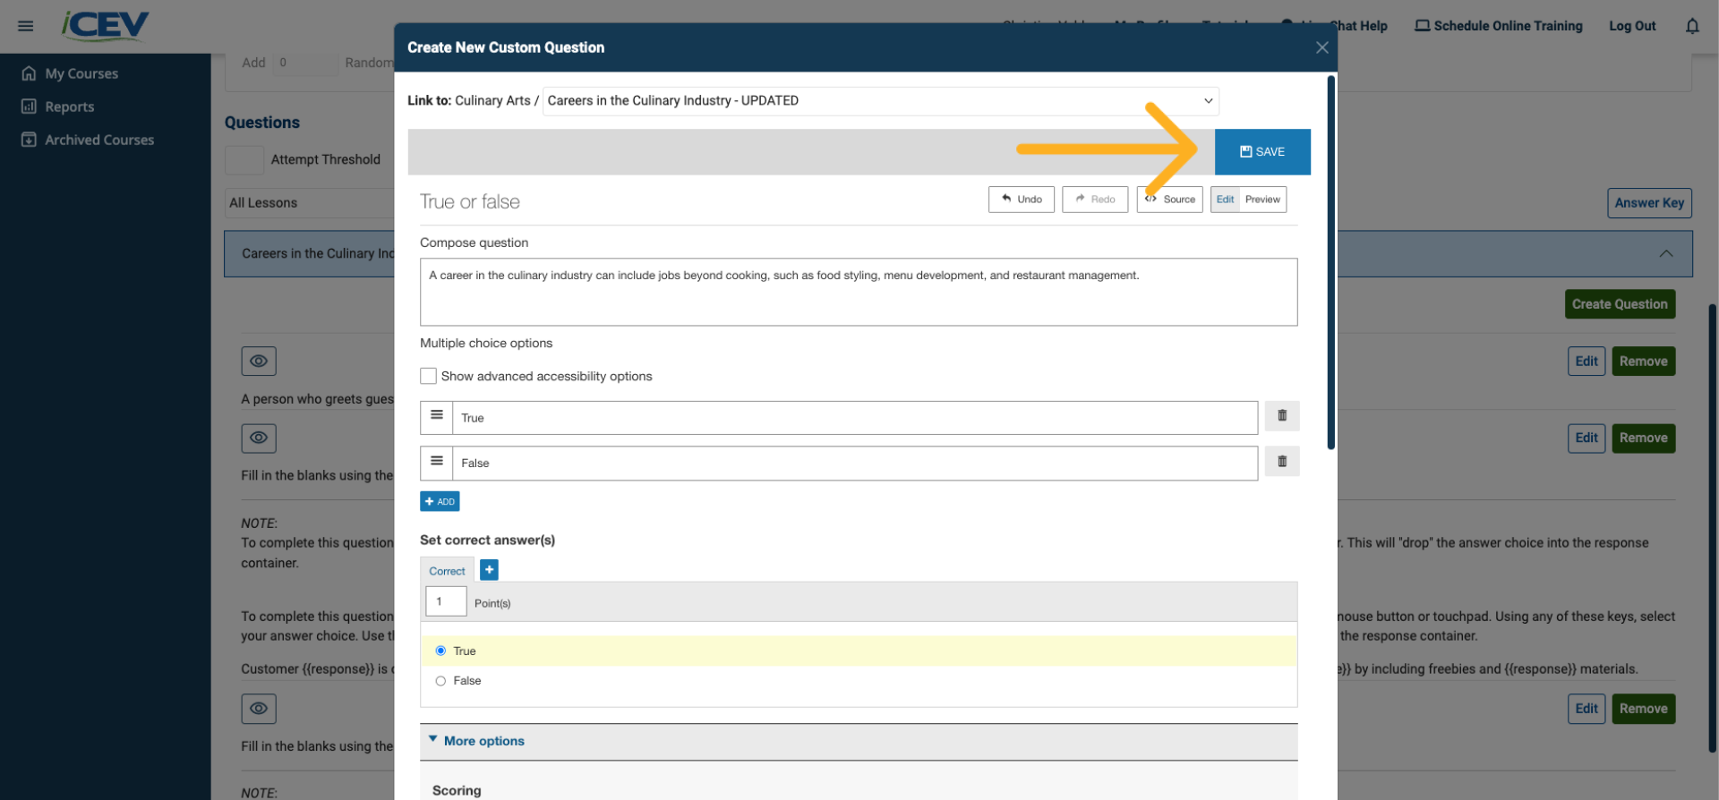Click the notification bell icon

(1691, 26)
